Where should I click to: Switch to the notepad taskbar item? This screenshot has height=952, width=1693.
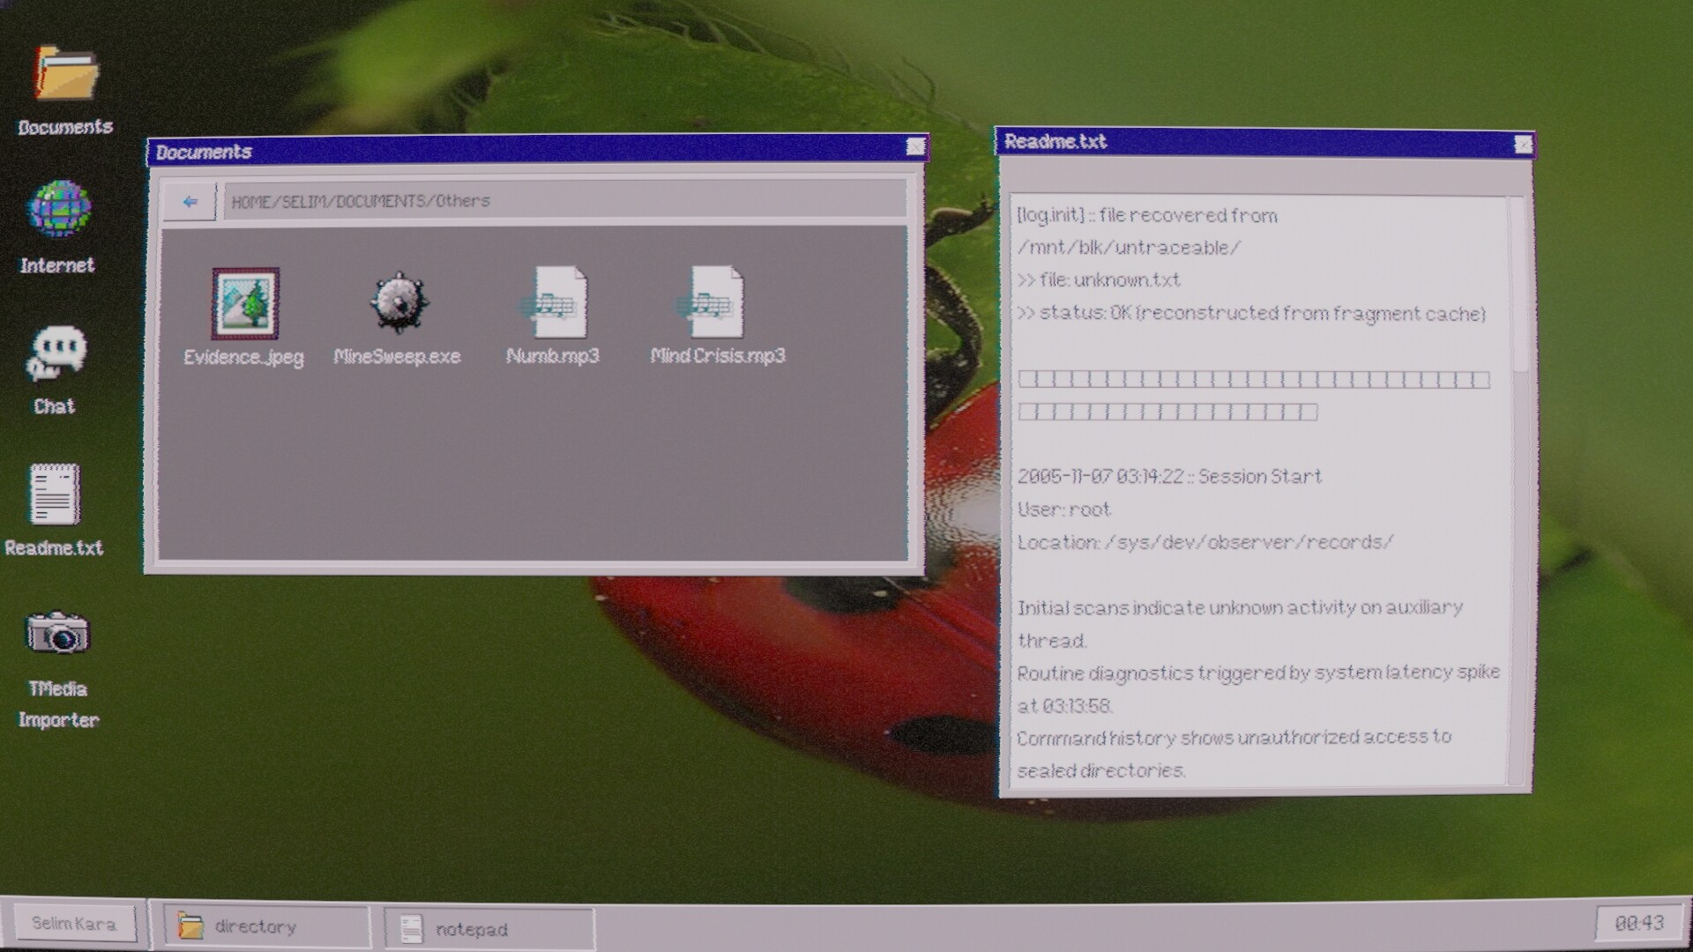[x=489, y=929]
